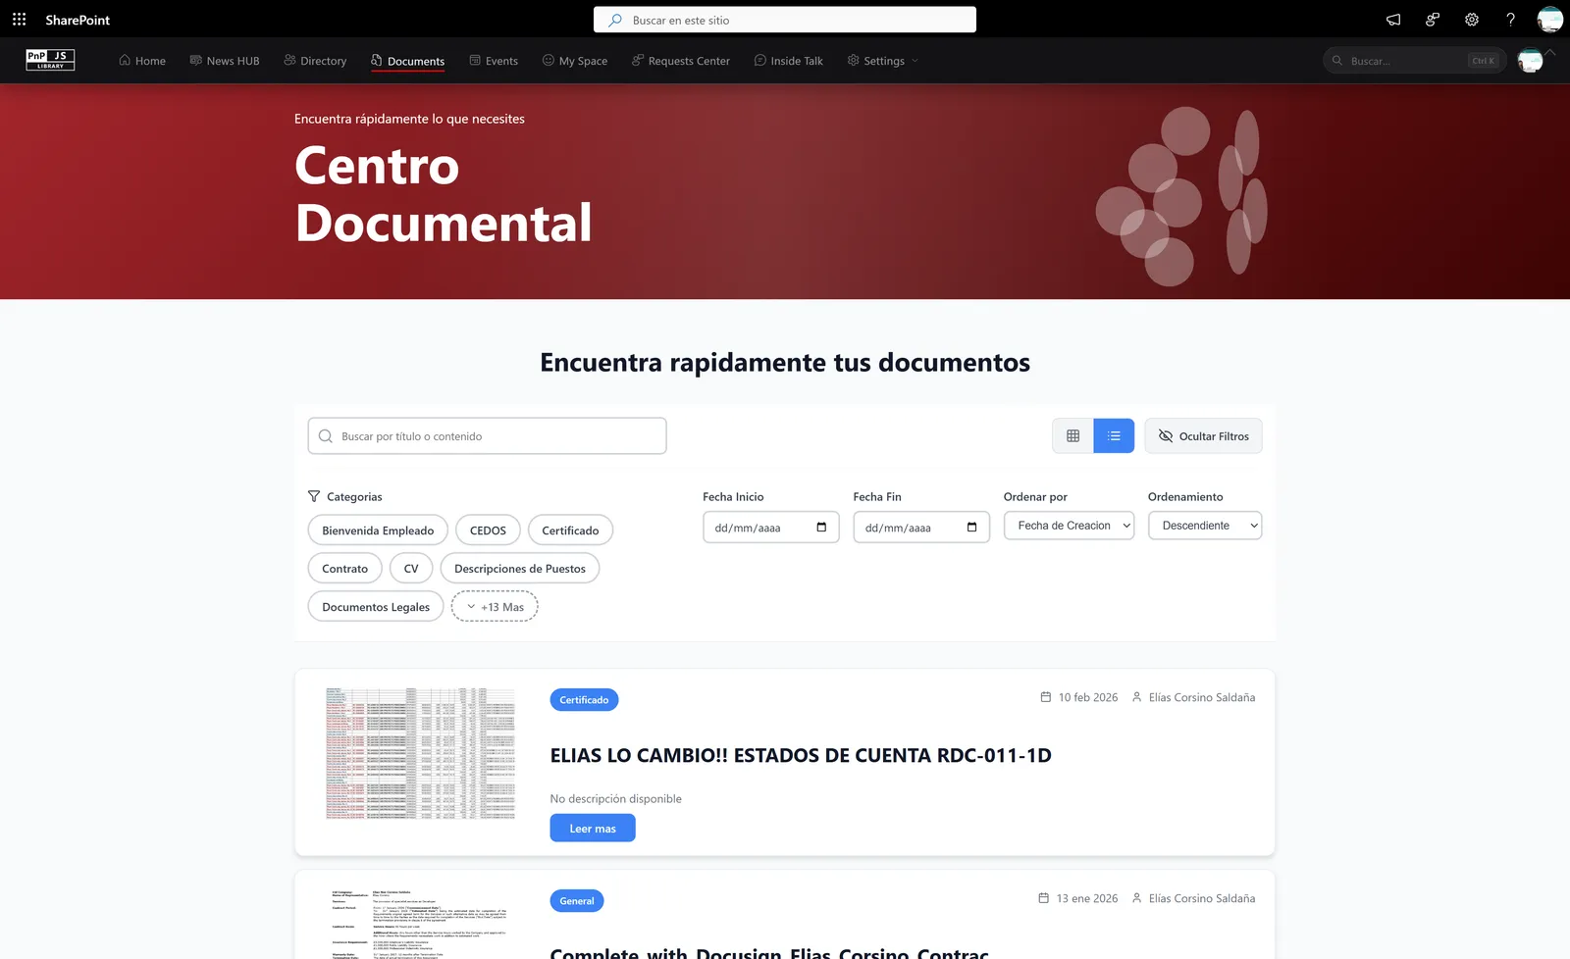Open Events menu item
1570x959 pixels.
(494, 61)
